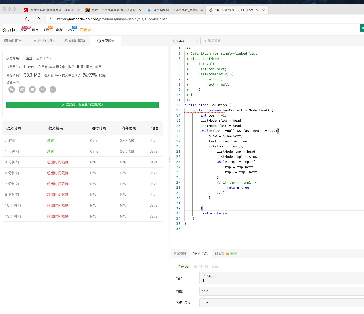Click the 38.3 MB memory usage value
Image resolution: width=364 pixels, height=314 pixels.
coord(32,75)
